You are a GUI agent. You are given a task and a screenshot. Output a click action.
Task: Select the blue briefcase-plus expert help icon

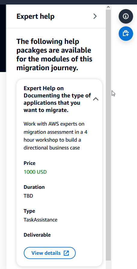126,34
